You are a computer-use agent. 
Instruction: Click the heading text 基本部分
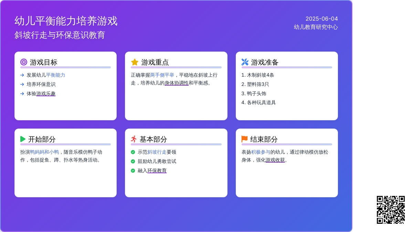(x=153, y=139)
